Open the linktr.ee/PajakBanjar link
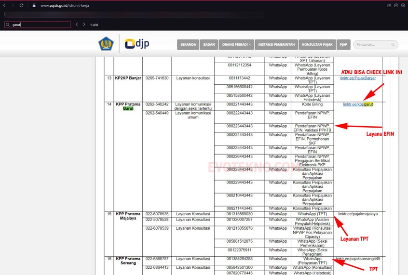408x275 pixels. tap(358, 78)
